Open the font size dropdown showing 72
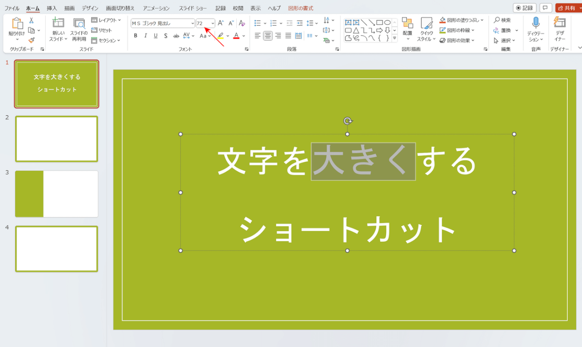 213,23
